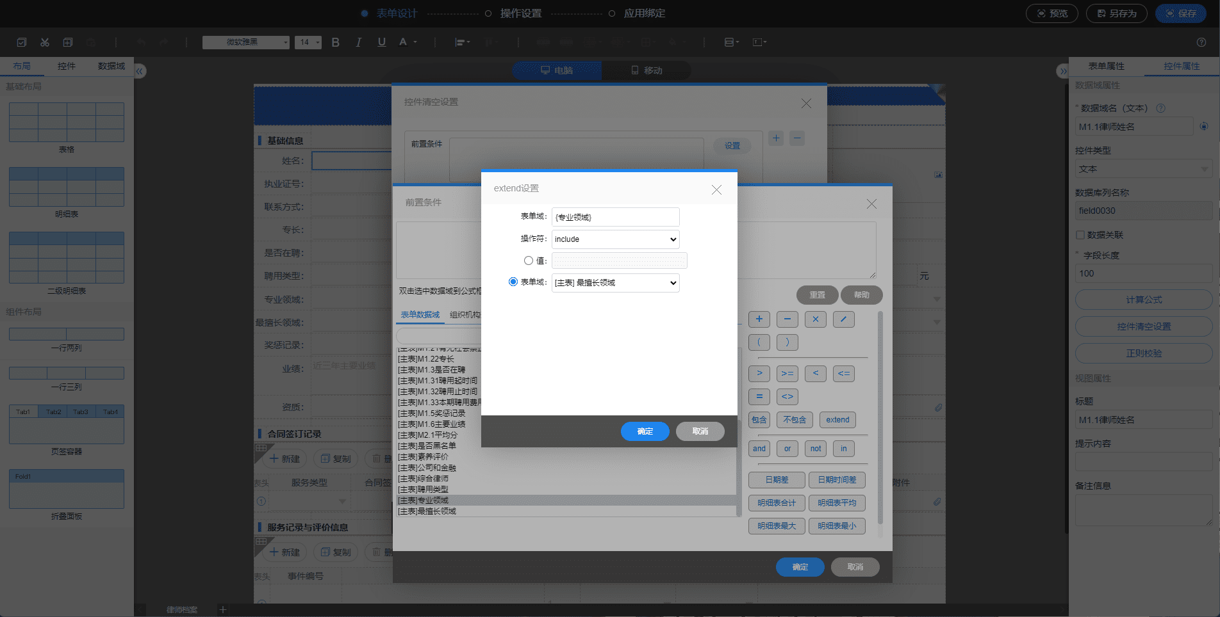This screenshot has width=1220, height=617.
Task: Switch to the 控件属性 tab
Action: [1182, 66]
